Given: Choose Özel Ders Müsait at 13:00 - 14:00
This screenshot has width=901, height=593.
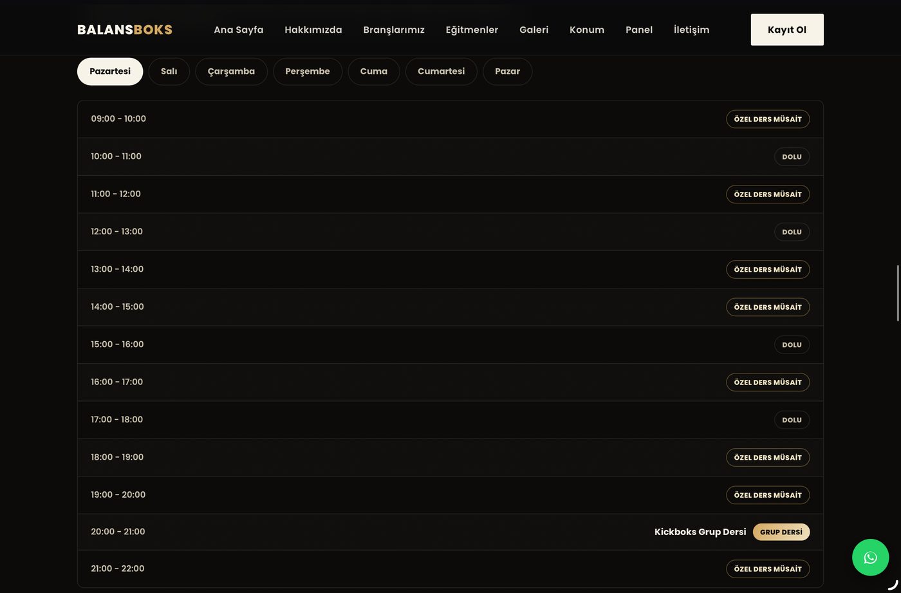Looking at the screenshot, I should [x=768, y=270].
